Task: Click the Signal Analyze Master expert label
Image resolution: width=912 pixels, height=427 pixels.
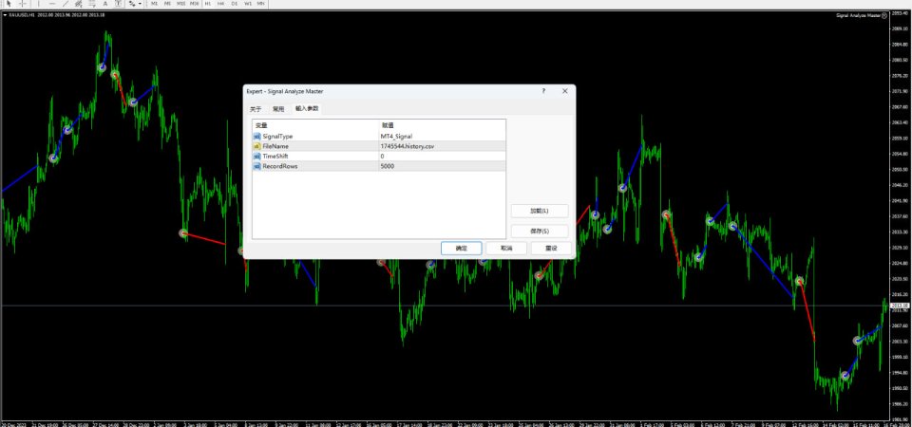Action: pyautogui.click(x=859, y=16)
